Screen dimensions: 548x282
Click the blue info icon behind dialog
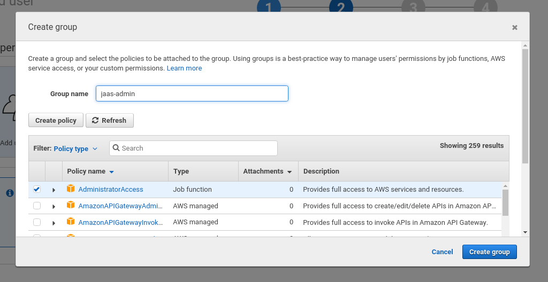[10, 193]
